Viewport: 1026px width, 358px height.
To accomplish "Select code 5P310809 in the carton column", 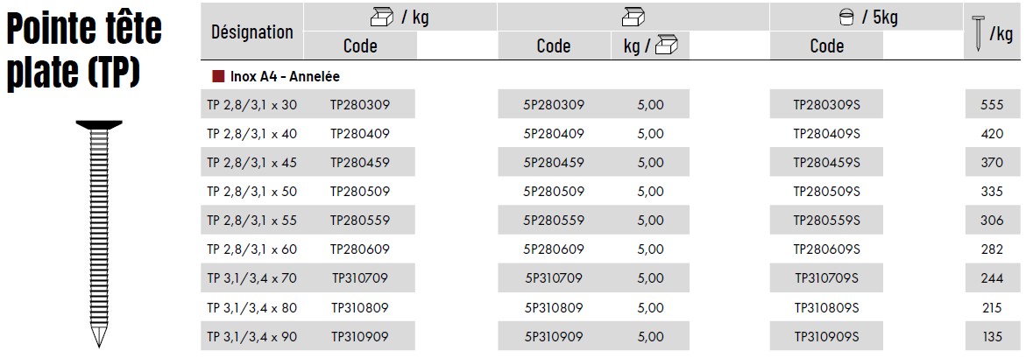I will (x=554, y=307).
